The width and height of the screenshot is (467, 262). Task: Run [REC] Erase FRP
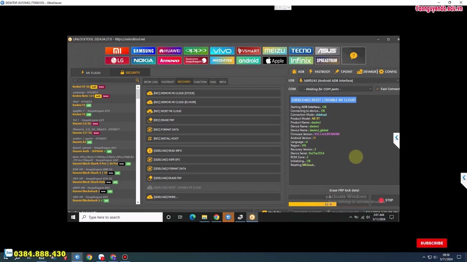point(213,120)
